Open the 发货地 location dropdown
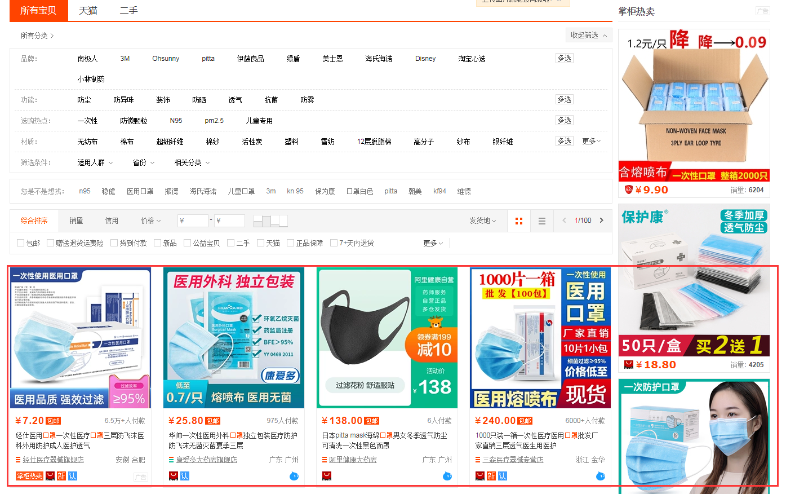The width and height of the screenshot is (795, 494). click(482, 220)
